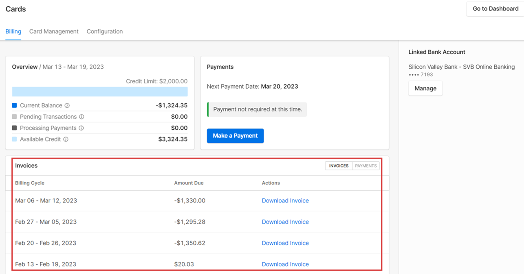This screenshot has height=274, width=524.
Task: Download invoice for Feb 27 - Mar 05, 2023
Action: [285, 222]
